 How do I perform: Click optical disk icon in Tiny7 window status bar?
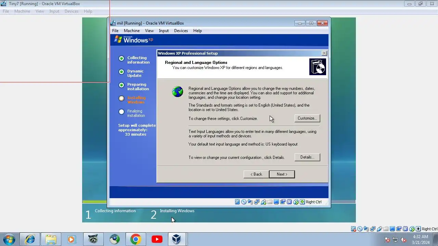pyautogui.click(x=360, y=229)
